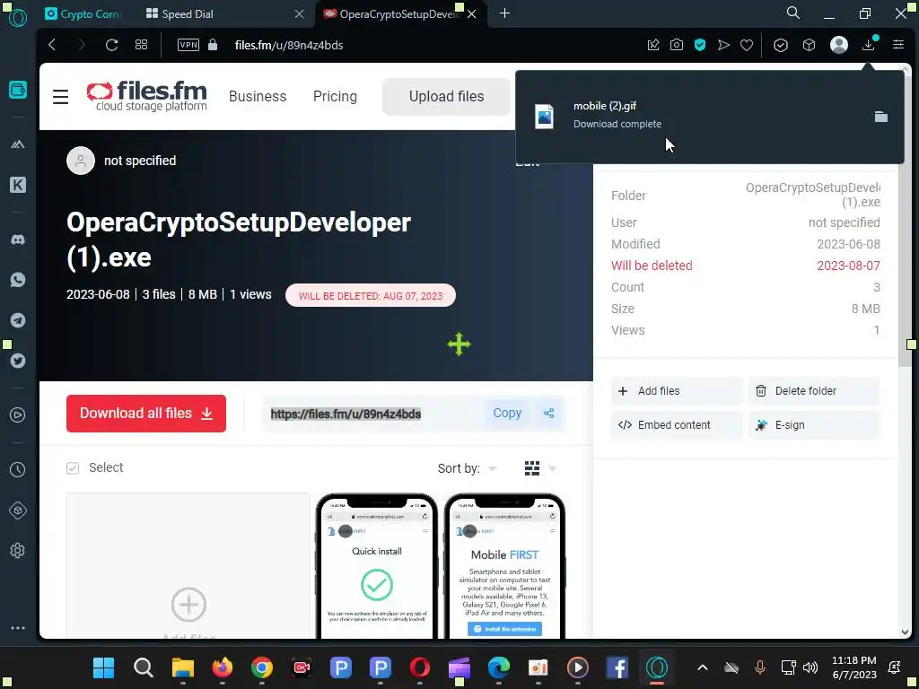Open the tab grid overview icon
This screenshot has height=689, width=919.
pos(141,45)
